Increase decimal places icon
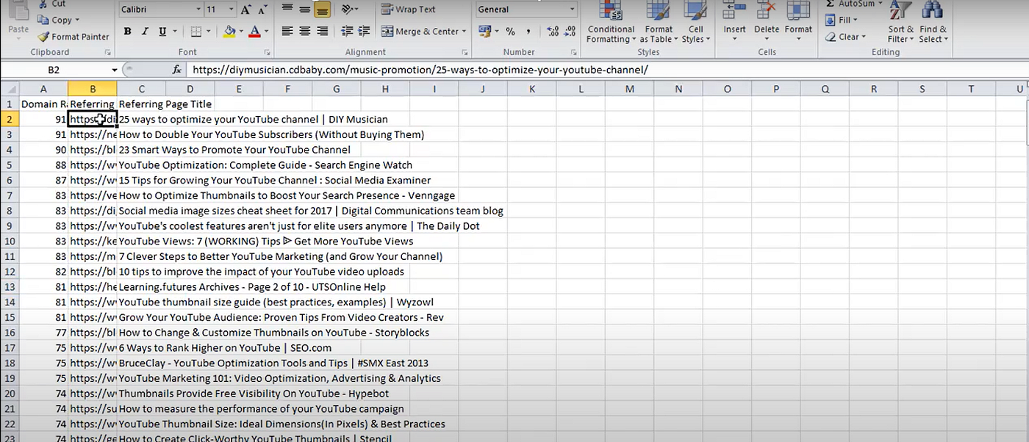The height and width of the screenshot is (442, 1029). [x=553, y=31]
